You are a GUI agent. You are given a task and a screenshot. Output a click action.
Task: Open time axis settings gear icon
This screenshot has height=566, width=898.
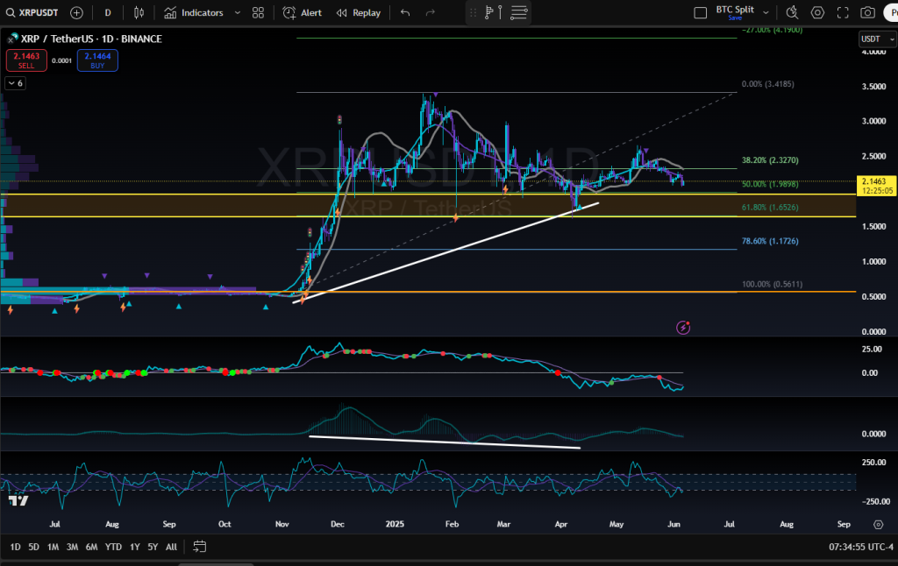pyautogui.click(x=878, y=524)
